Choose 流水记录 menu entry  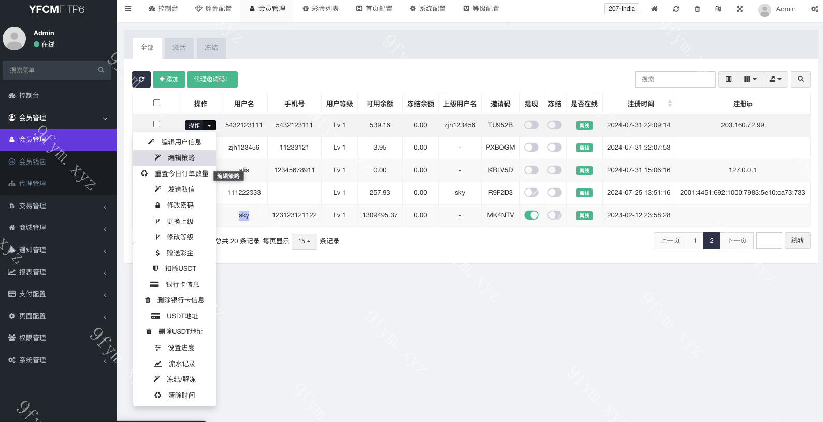tap(175, 364)
